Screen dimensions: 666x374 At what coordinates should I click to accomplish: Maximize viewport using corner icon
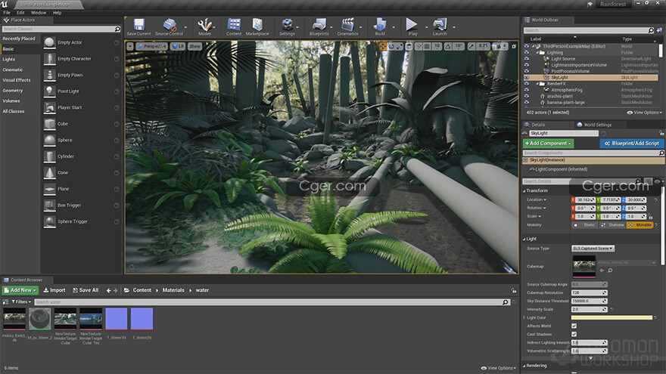[514, 46]
